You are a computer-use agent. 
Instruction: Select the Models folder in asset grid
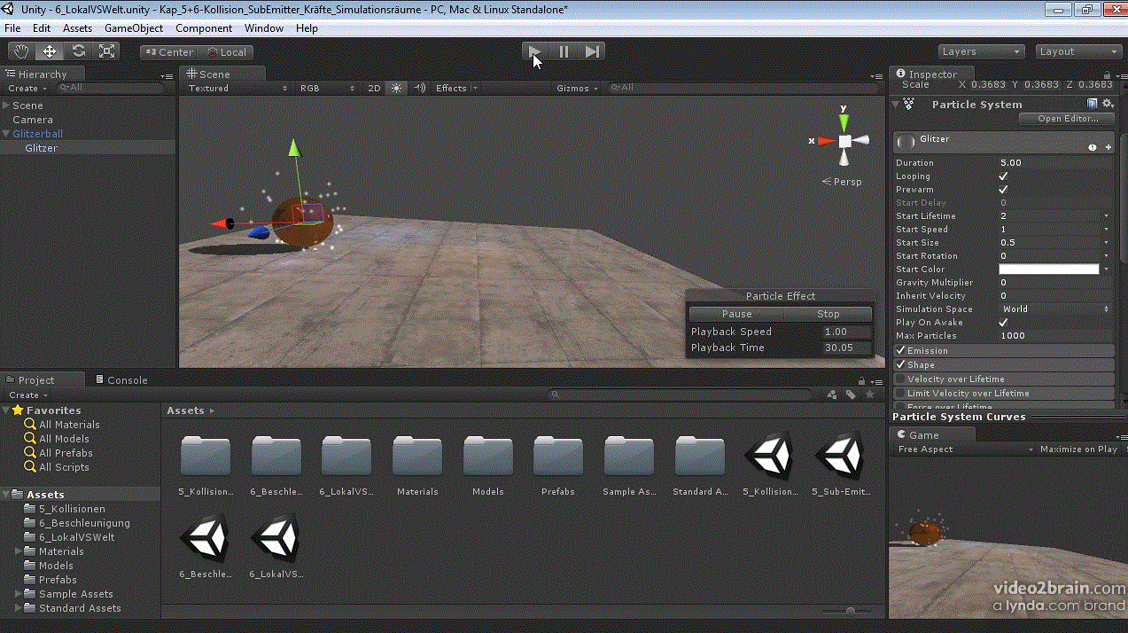487,457
